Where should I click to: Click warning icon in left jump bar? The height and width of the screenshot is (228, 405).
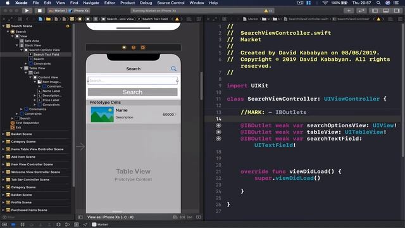[177, 19]
